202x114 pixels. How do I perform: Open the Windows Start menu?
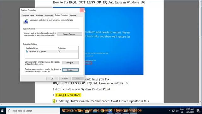2,111
